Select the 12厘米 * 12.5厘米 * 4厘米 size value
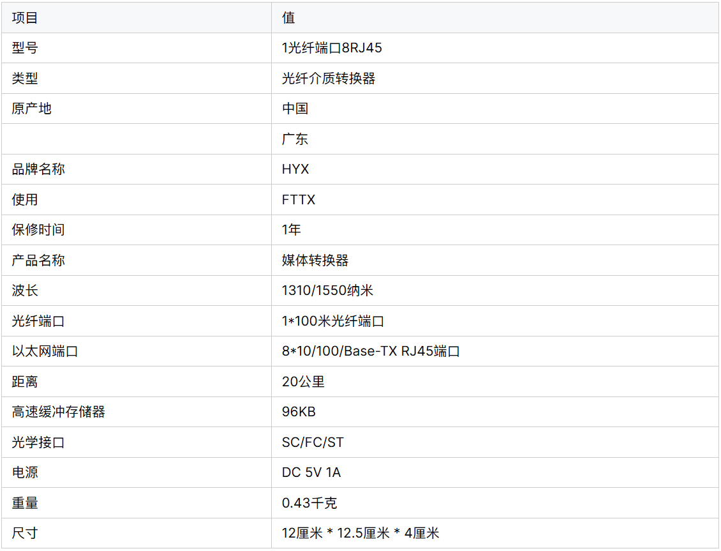The height and width of the screenshot is (551, 721). tap(360, 533)
